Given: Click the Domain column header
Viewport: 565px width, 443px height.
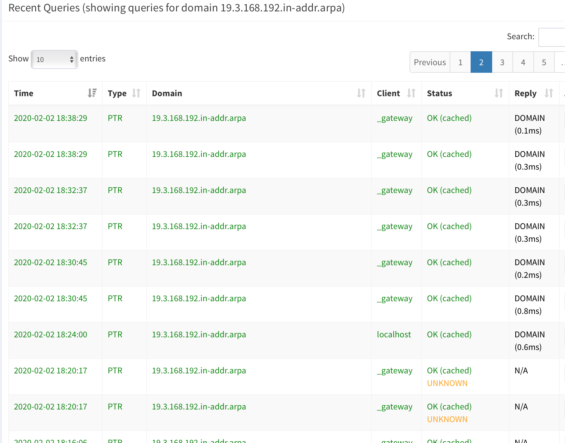Looking at the screenshot, I should pyautogui.click(x=259, y=93).
